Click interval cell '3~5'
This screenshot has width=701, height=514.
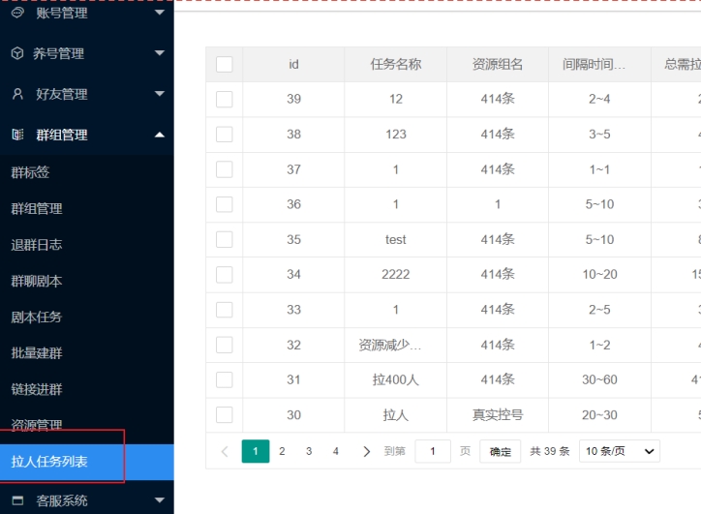(x=599, y=135)
